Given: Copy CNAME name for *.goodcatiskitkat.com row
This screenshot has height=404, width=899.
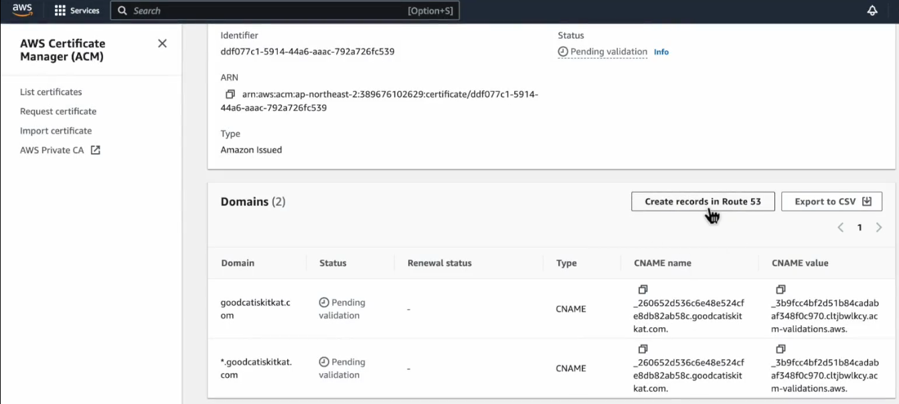Looking at the screenshot, I should tap(643, 349).
